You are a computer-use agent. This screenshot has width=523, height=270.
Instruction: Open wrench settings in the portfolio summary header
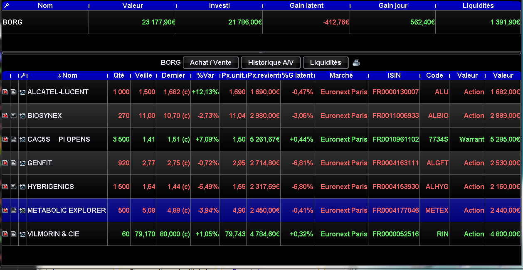(6, 5)
